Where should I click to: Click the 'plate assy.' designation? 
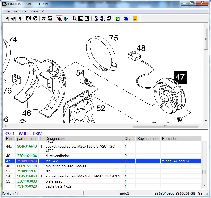click(x=54, y=181)
